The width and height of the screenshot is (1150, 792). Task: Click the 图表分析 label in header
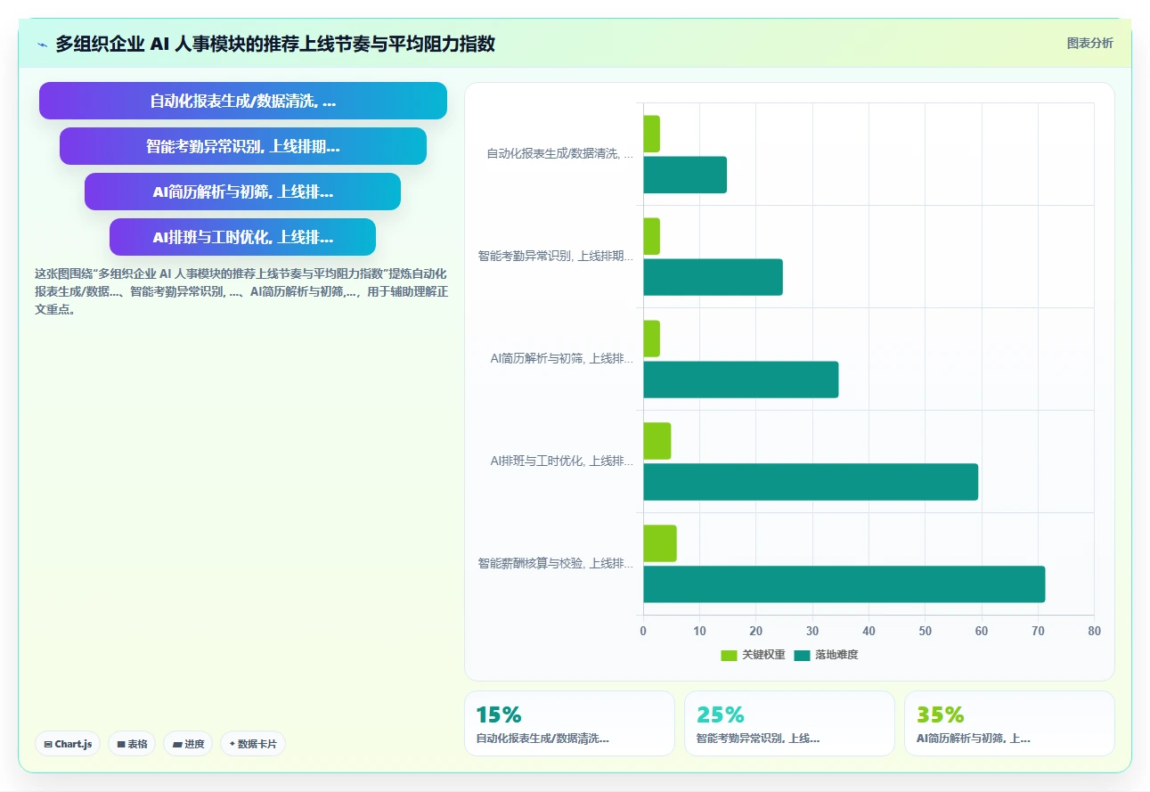click(1089, 43)
